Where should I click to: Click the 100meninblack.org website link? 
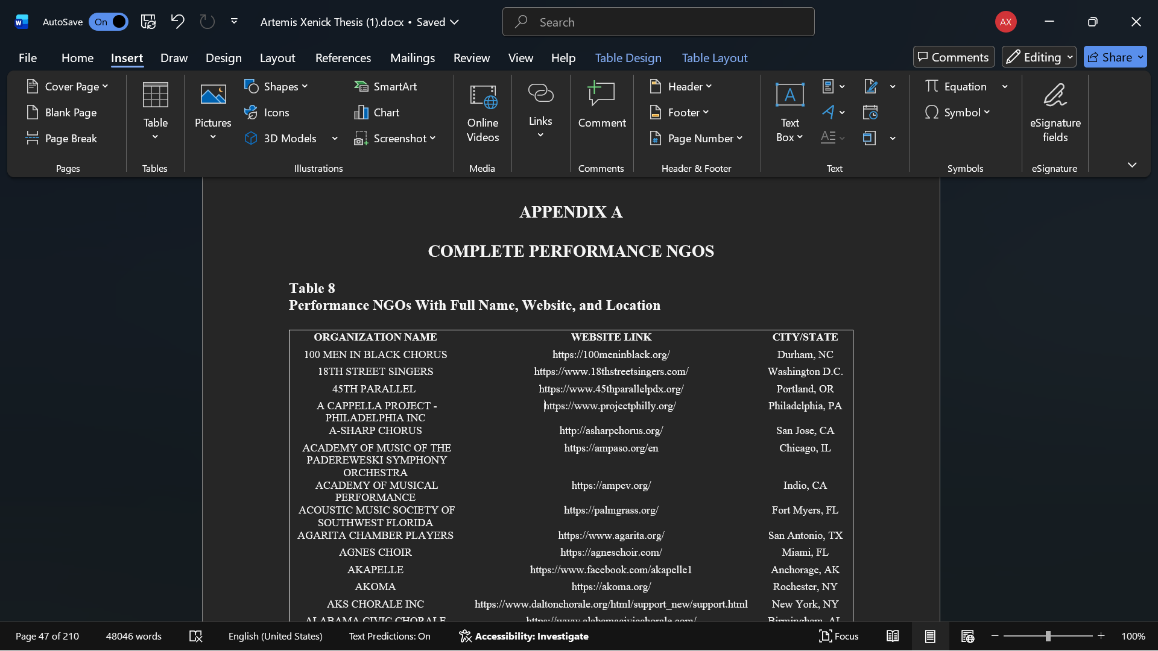[x=611, y=354]
